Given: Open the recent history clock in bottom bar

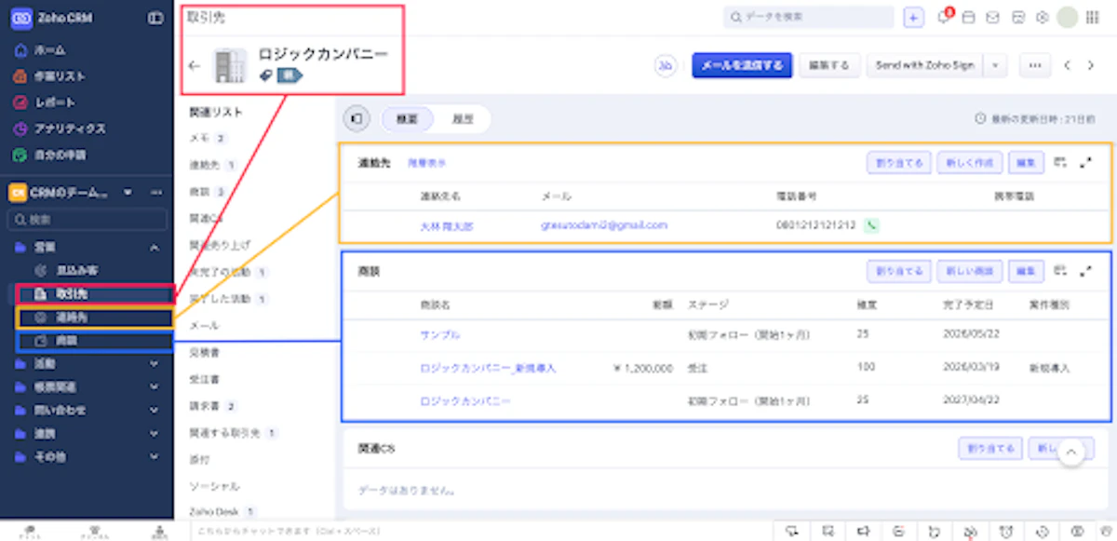Looking at the screenshot, I should (1043, 530).
